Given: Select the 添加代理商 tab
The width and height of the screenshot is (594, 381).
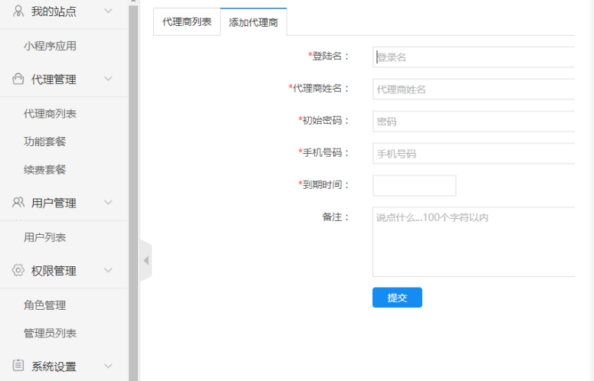Looking at the screenshot, I should tap(253, 23).
